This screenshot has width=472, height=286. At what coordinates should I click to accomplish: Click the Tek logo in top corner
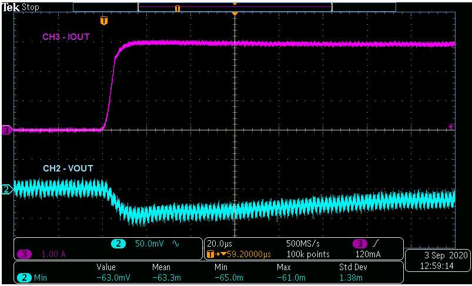click(10, 7)
